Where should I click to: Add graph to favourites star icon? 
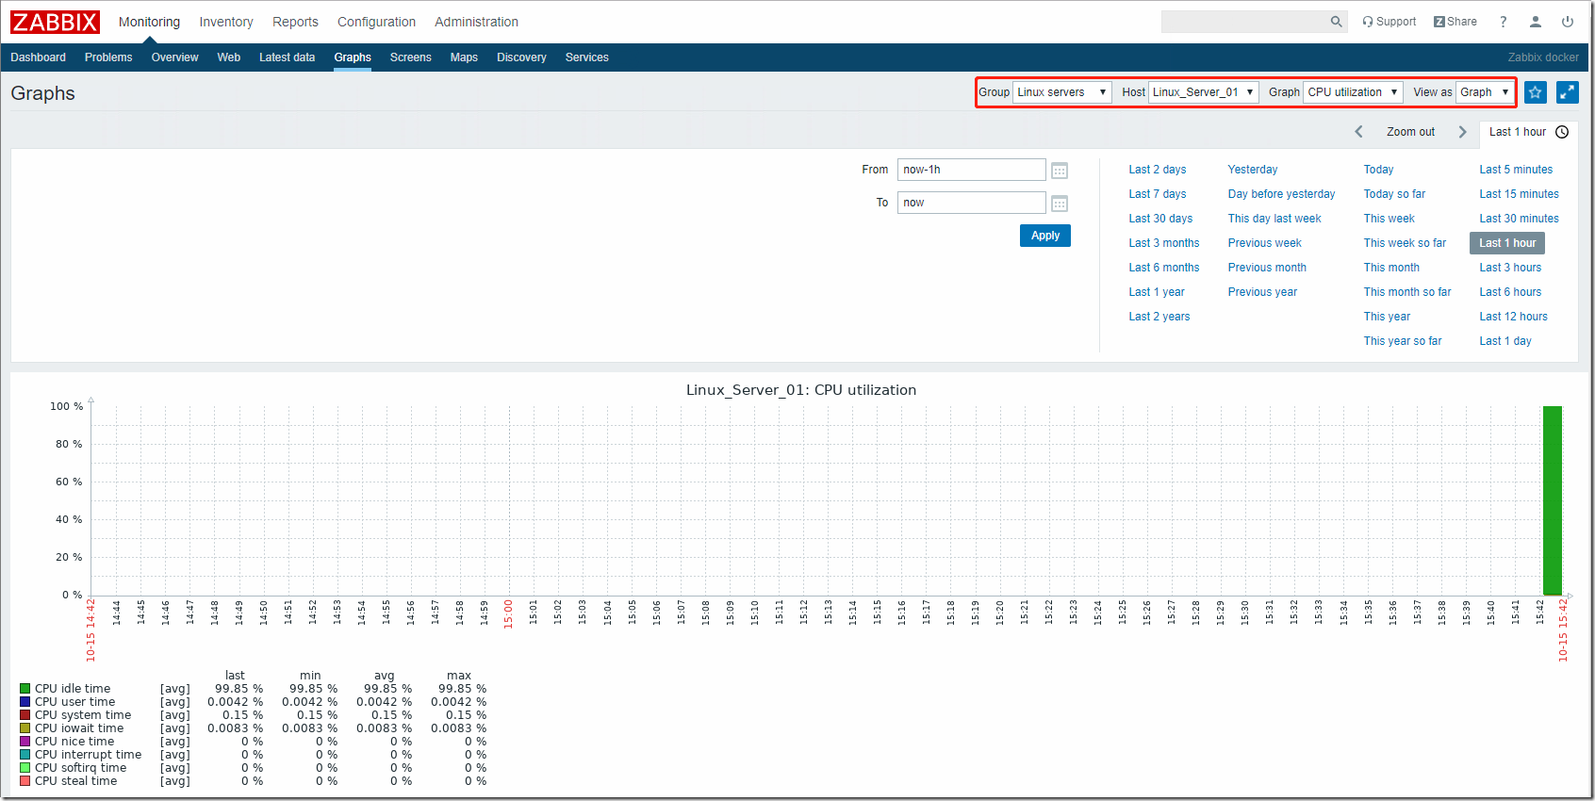1536,92
